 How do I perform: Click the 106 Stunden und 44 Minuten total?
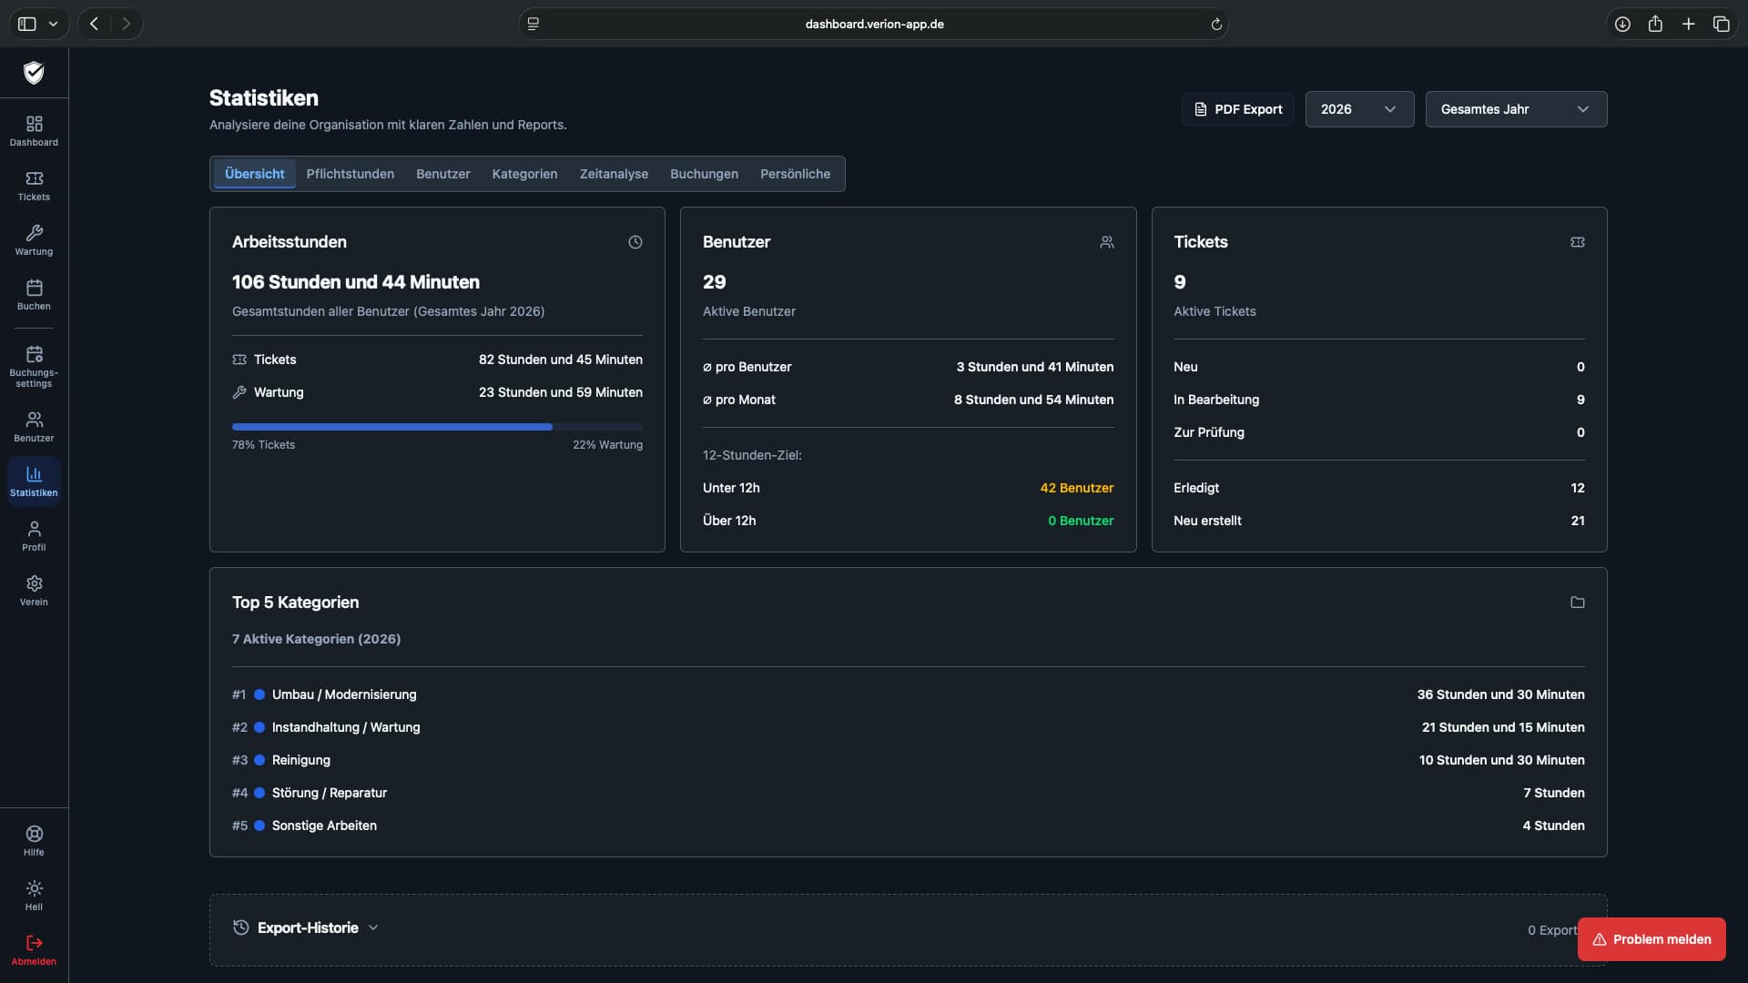click(x=355, y=282)
